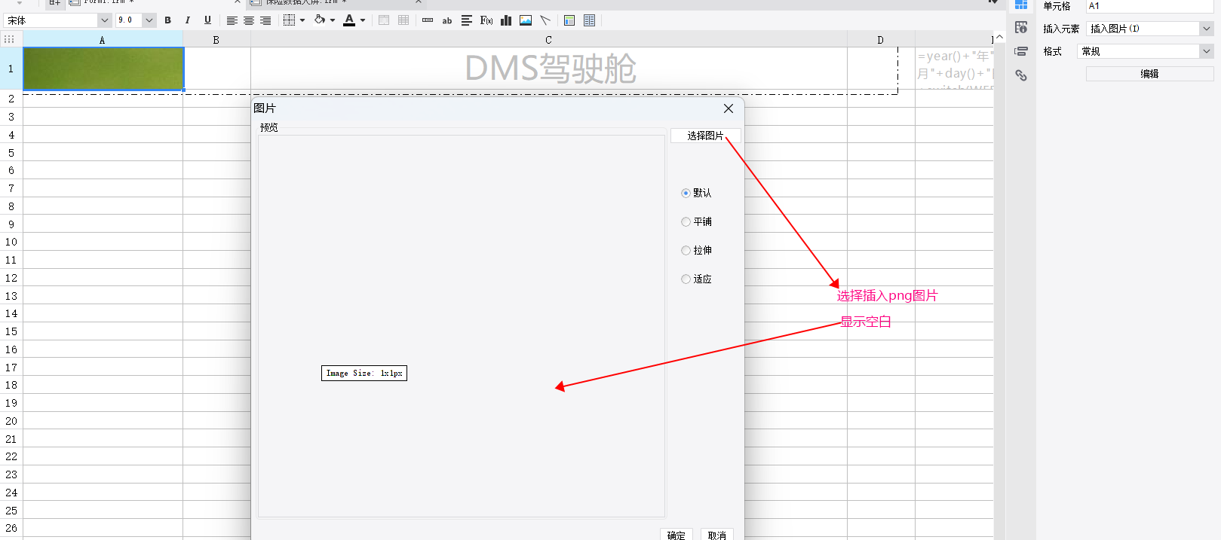Click the unmerge cells grid icon
Screen dimensions: 1221x540
pos(403,20)
